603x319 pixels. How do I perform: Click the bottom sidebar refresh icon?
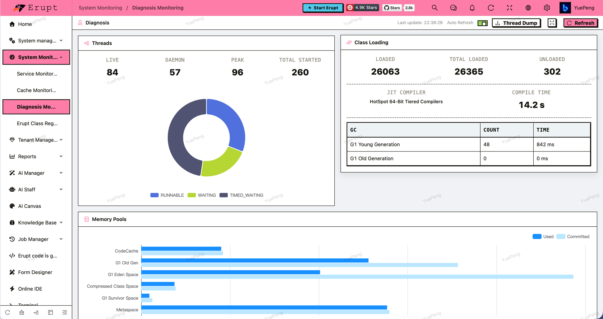(8, 312)
